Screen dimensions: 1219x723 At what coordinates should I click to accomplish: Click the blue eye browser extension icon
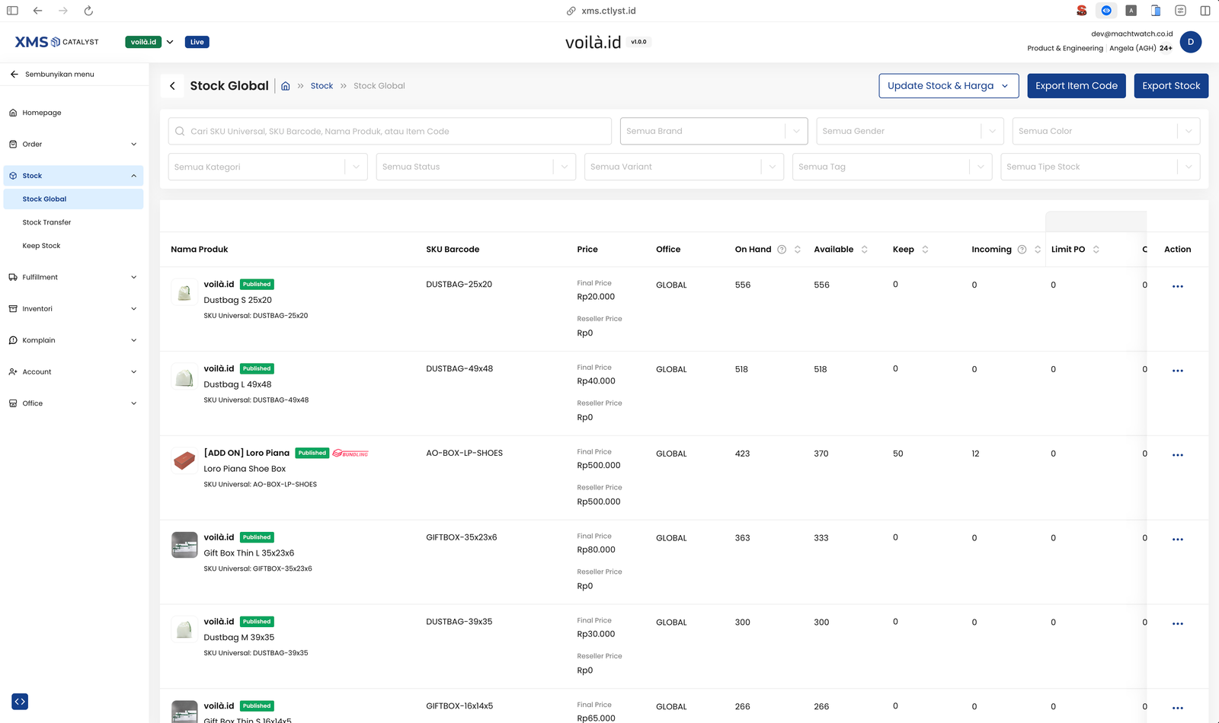1106,11
